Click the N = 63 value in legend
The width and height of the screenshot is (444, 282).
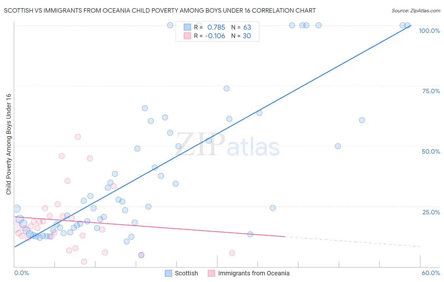click(x=241, y=27)
